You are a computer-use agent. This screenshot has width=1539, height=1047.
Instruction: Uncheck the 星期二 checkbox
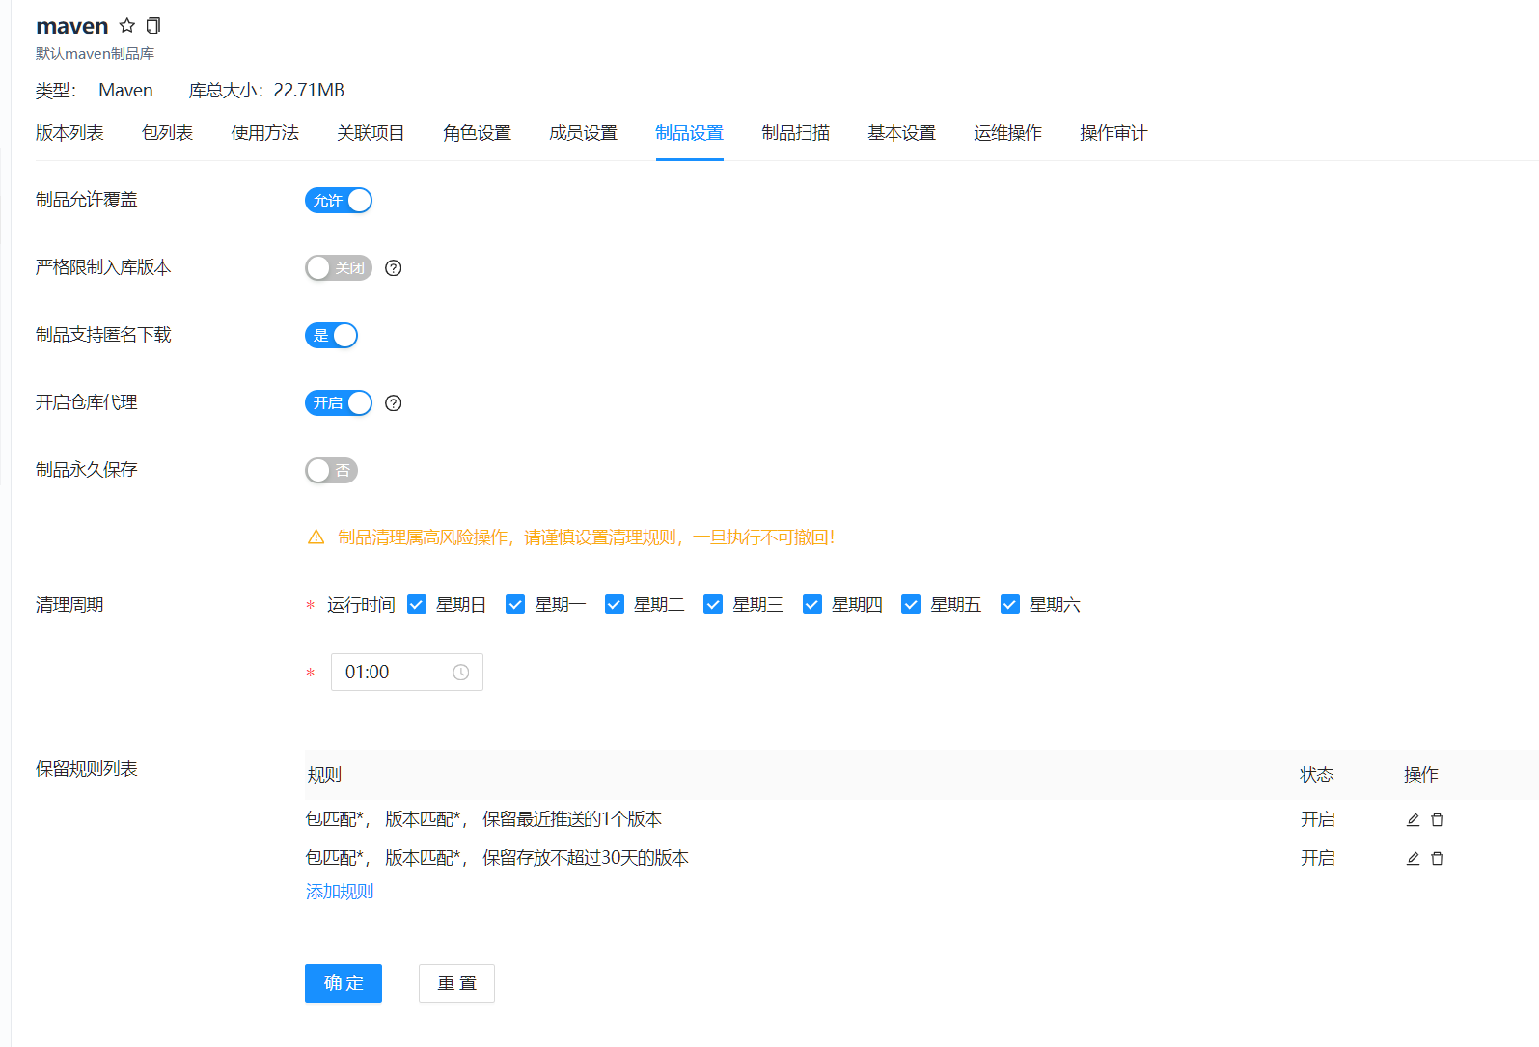click(x=615, y=604)
